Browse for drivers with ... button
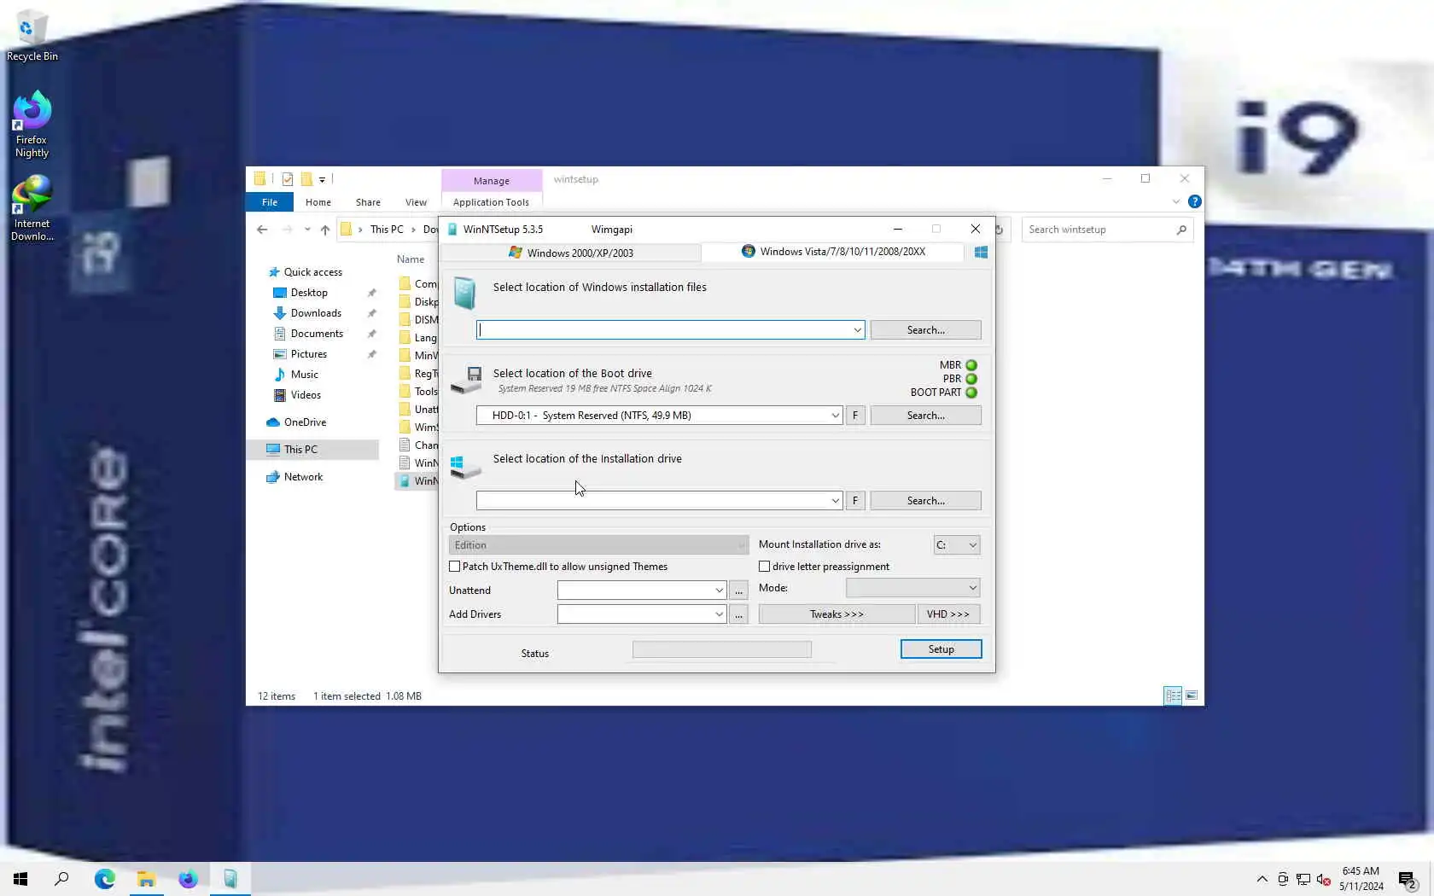1434x896 pixels. (739, 614)
